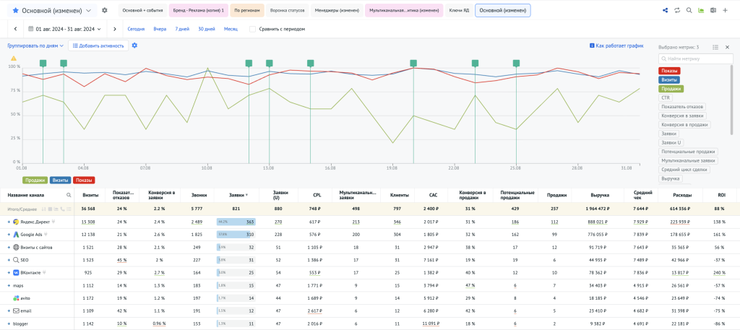Click the search icon in Название канала header
Screen dimensions: 740x330
[69, 195]
